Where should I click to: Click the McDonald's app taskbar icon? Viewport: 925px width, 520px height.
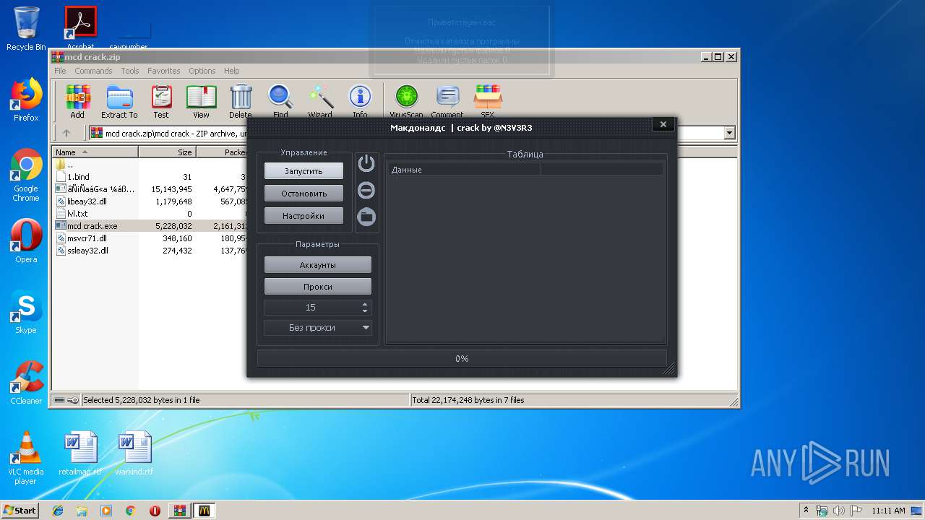[x=204, y=511]
